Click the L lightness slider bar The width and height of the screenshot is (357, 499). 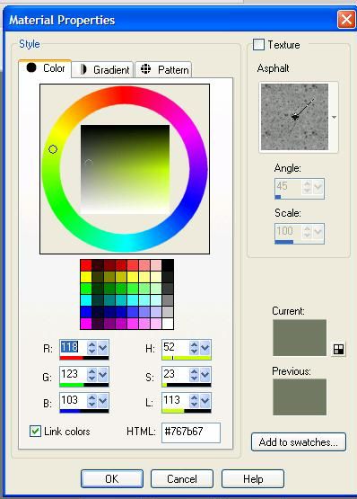point(187,411)
